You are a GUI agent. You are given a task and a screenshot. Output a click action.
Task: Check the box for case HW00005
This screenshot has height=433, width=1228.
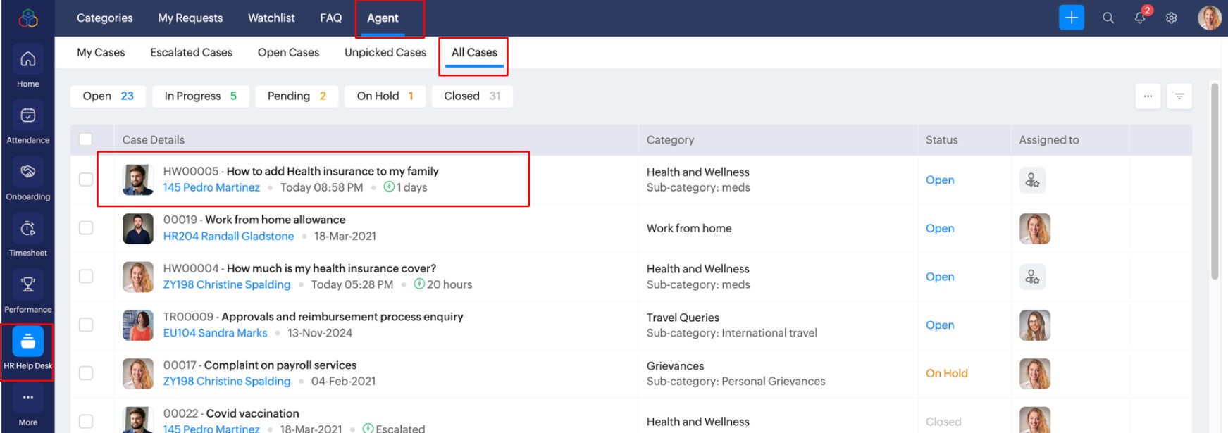86,180
